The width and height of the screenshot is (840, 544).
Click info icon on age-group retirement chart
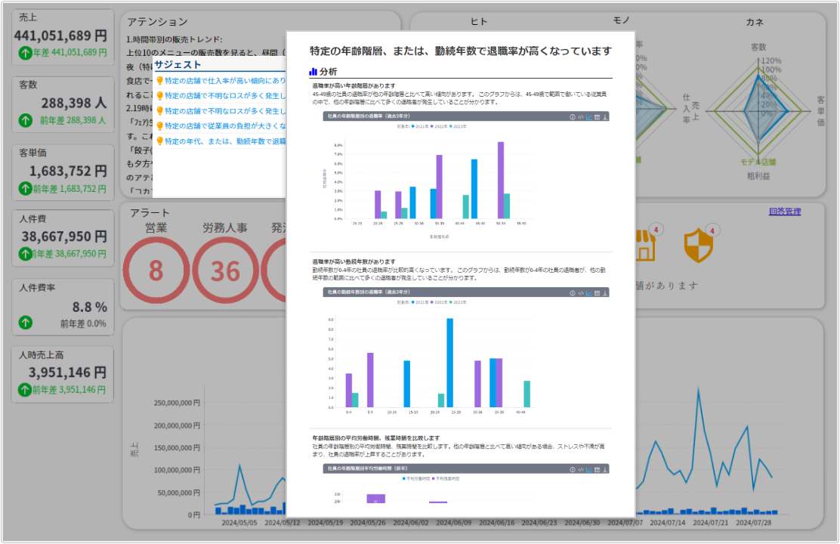[x=573, y=117]
